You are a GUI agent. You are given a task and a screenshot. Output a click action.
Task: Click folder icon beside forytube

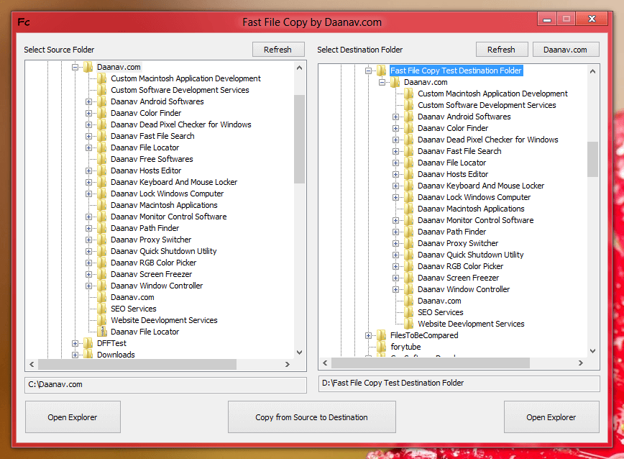[x=382, y=347]
